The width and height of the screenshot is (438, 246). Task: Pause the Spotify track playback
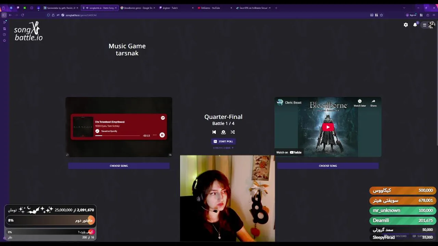coord(162,135)
